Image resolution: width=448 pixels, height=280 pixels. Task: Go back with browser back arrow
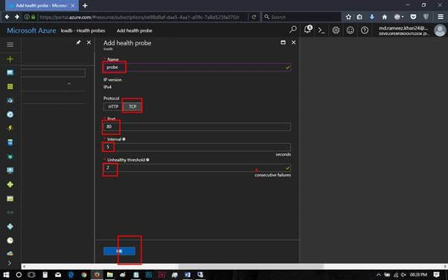point(7,17)
